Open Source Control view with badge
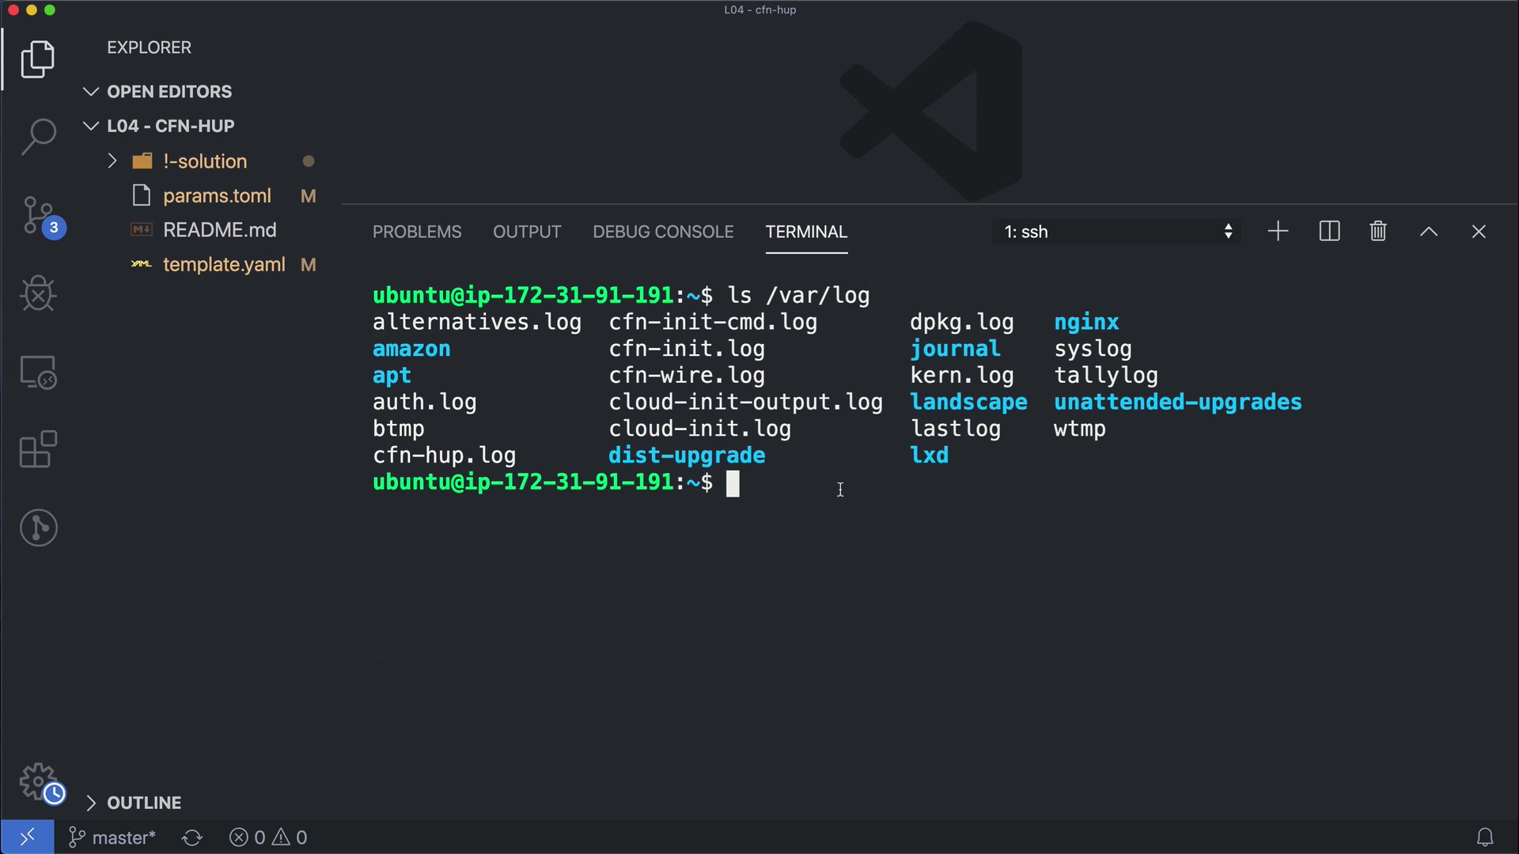The height and width of the screenshot is (854, 1519). 38,215
